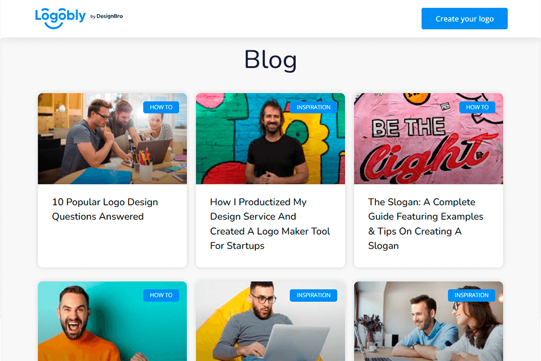This screenshot has width=541, height=361.
Task: Open the excited man in orange sweater thumbnail
Action: click(113, 322)
